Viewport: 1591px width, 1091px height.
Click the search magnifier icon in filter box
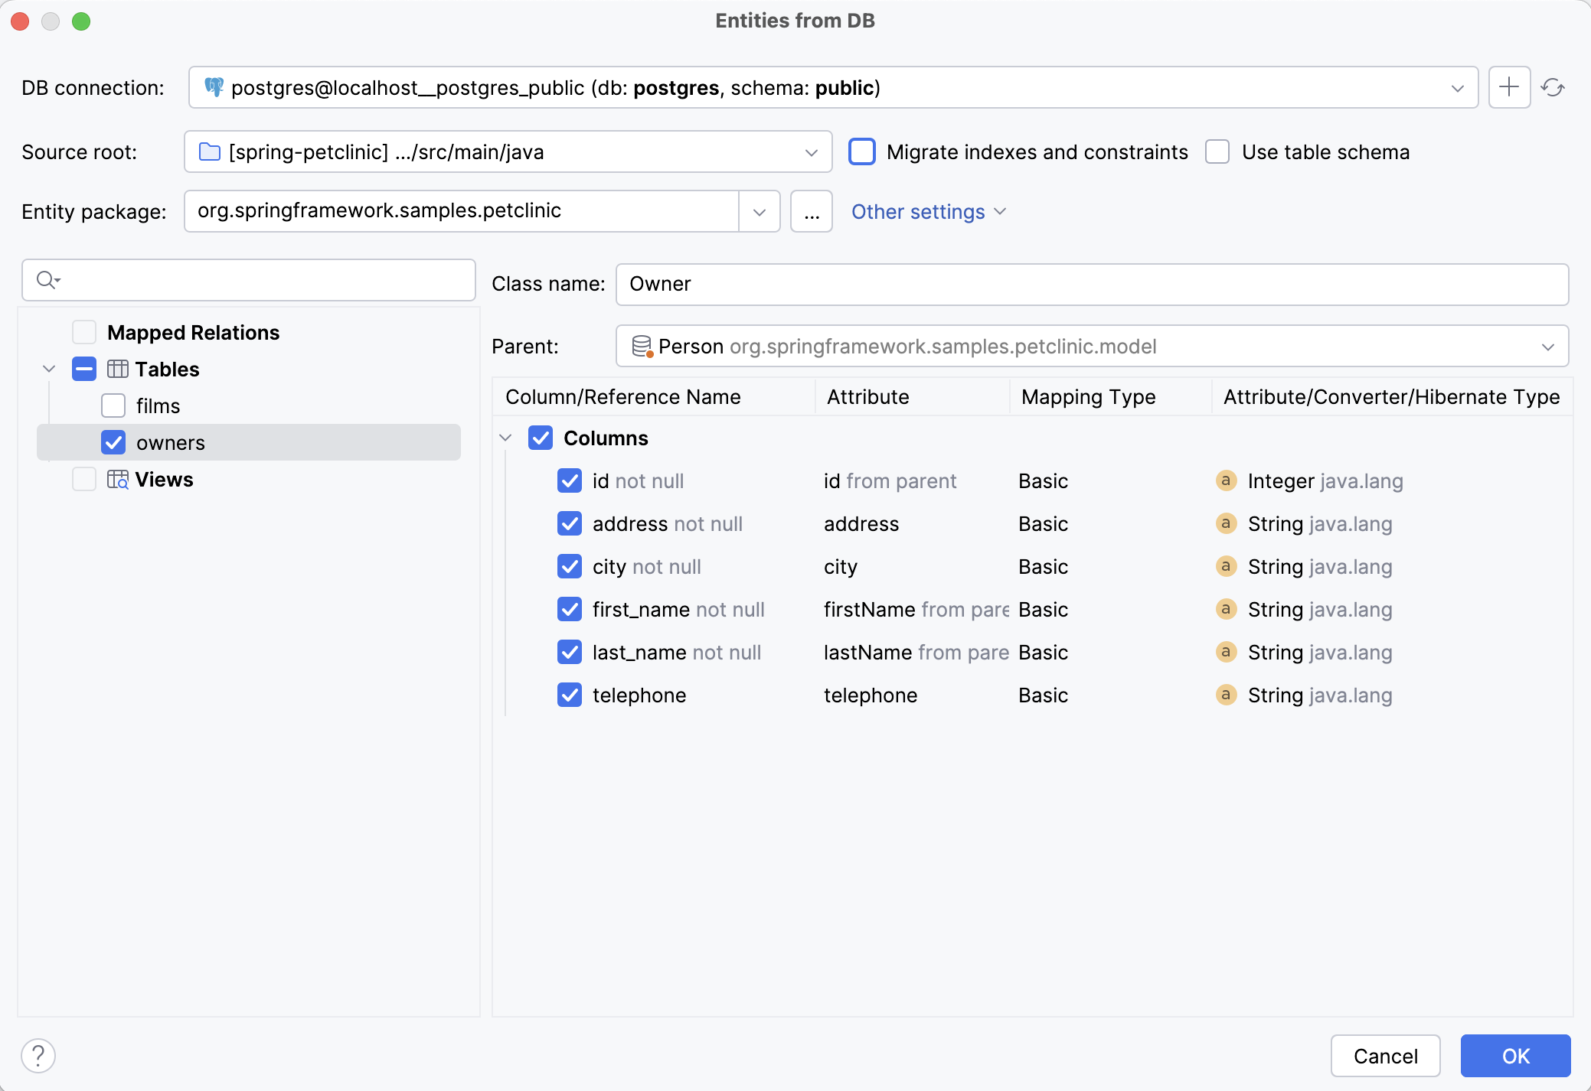point(47,280)
